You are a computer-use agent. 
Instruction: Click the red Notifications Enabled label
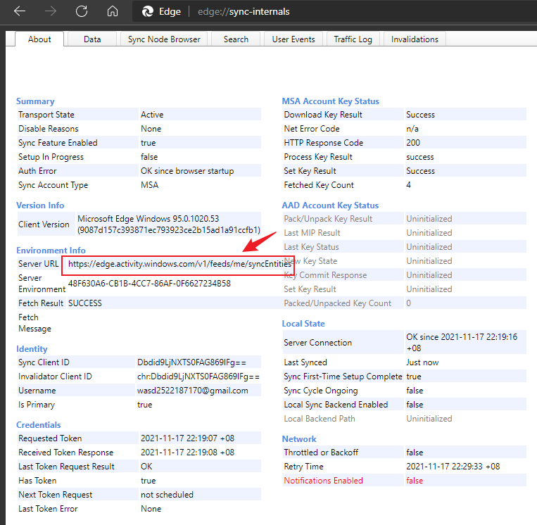point(323,481)
